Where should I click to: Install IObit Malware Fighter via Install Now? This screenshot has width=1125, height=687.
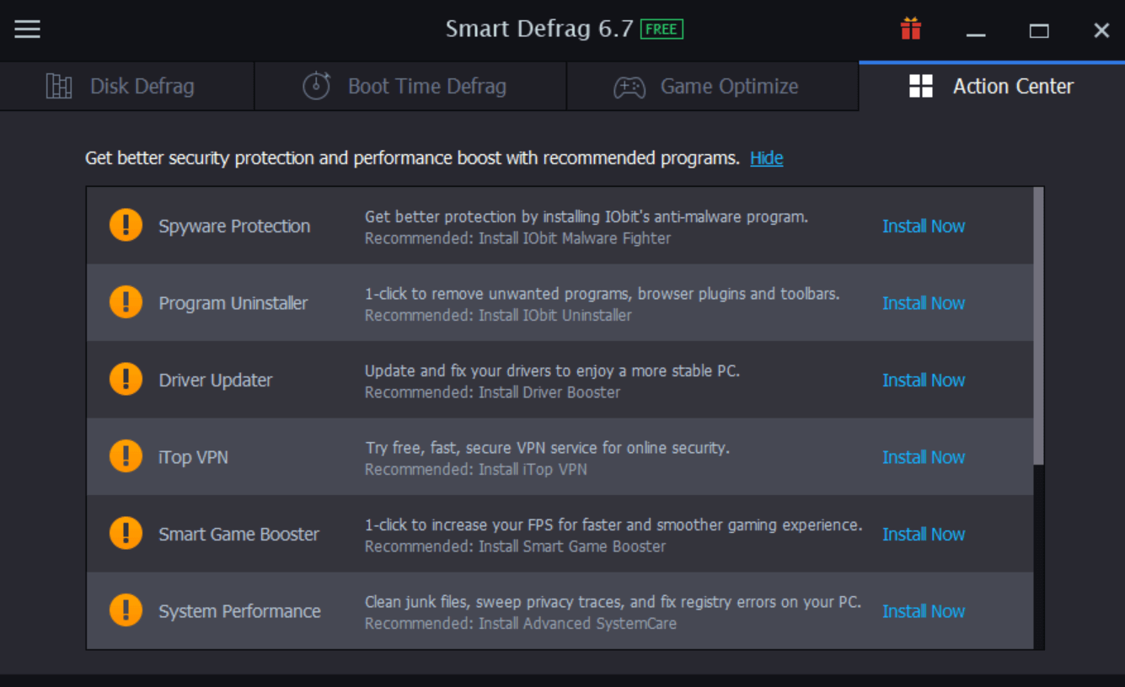point(924,226)
